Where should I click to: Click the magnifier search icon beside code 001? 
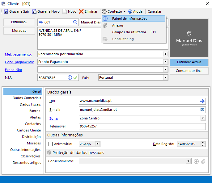(x=75, y=22)
